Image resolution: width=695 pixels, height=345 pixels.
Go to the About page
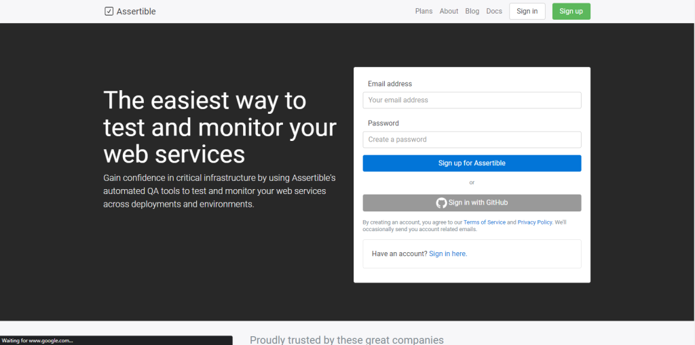point(449,12)
